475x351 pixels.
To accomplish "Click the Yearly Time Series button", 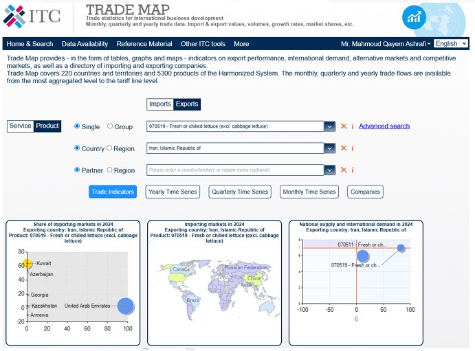I will (x=173, y=192).
